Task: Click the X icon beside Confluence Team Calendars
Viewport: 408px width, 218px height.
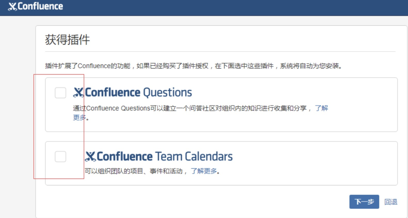Action: pyautogui.click(x=90, y=157)
